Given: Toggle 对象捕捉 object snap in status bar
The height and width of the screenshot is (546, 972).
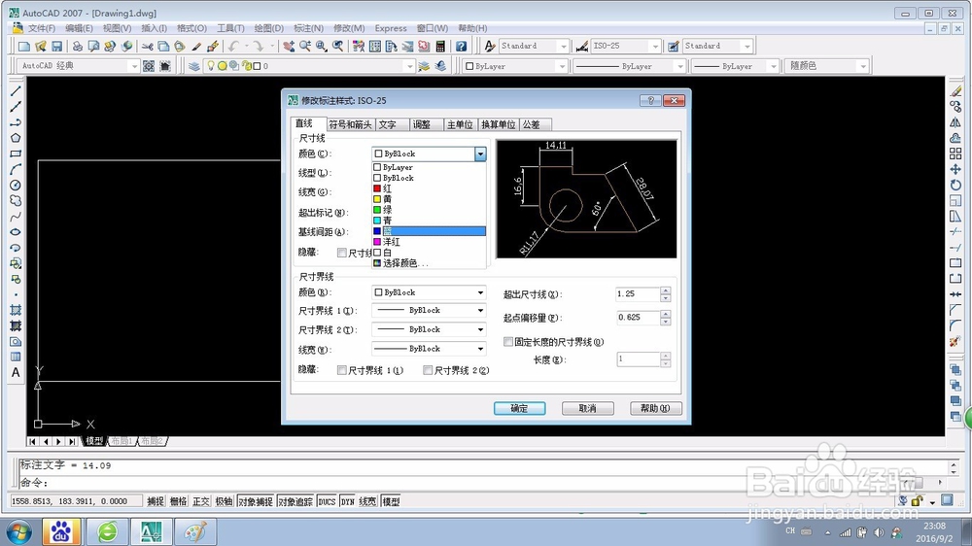Looking at the screenshot, I should 255,501.
